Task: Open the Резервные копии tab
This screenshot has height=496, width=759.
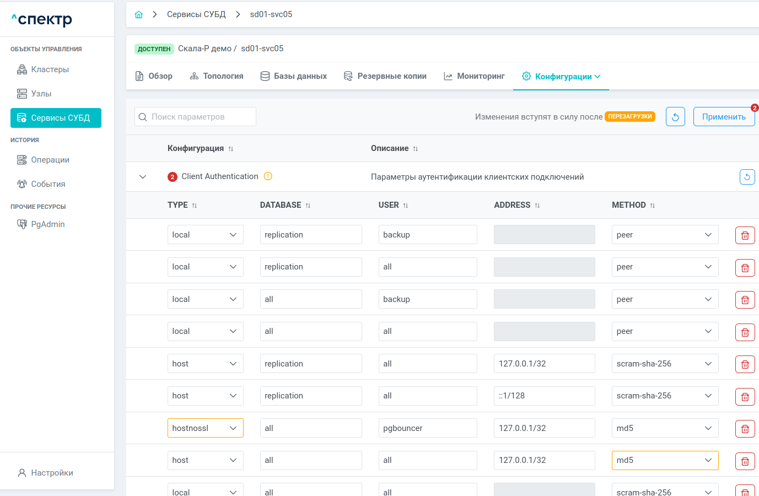Action: coord(385,76)
